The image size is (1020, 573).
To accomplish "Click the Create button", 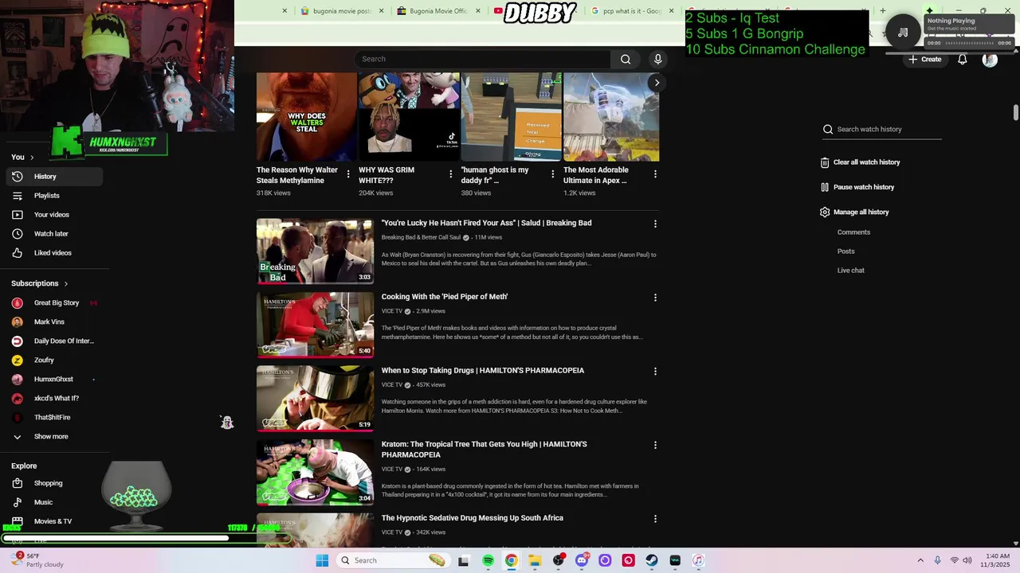I will [x=924, y=60].
